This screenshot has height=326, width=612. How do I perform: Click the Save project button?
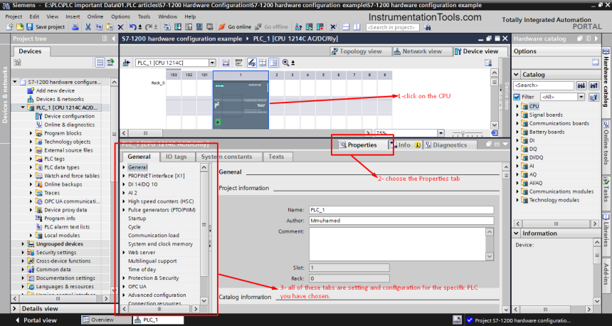click(46, 27)
